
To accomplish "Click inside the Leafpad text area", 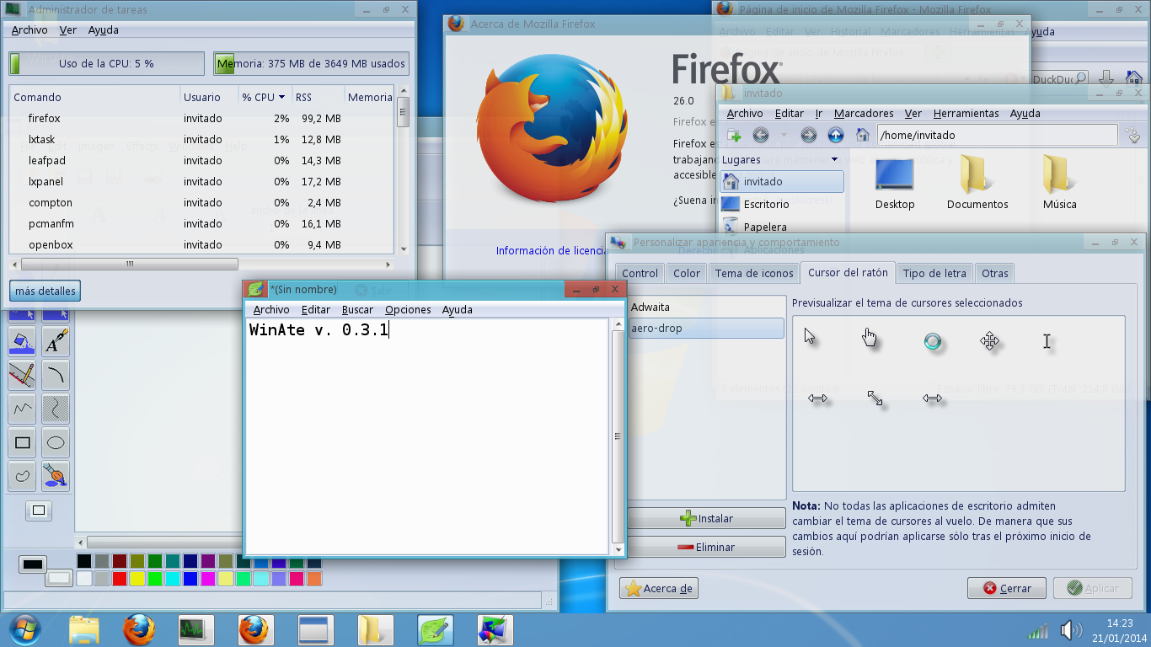I will point(427,436).
